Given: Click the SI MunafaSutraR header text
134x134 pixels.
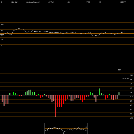Looking at the screenshot, I should click(33, 2).
